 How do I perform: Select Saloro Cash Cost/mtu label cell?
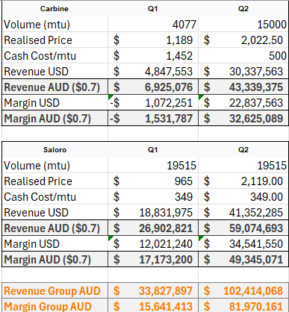pos(55,197)
